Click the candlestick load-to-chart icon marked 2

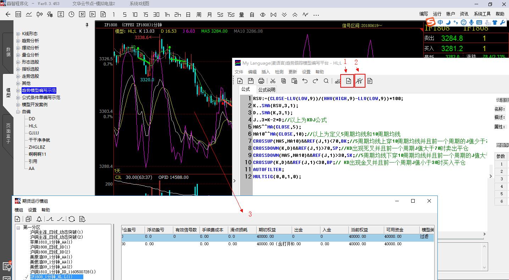tap(359, 81)
